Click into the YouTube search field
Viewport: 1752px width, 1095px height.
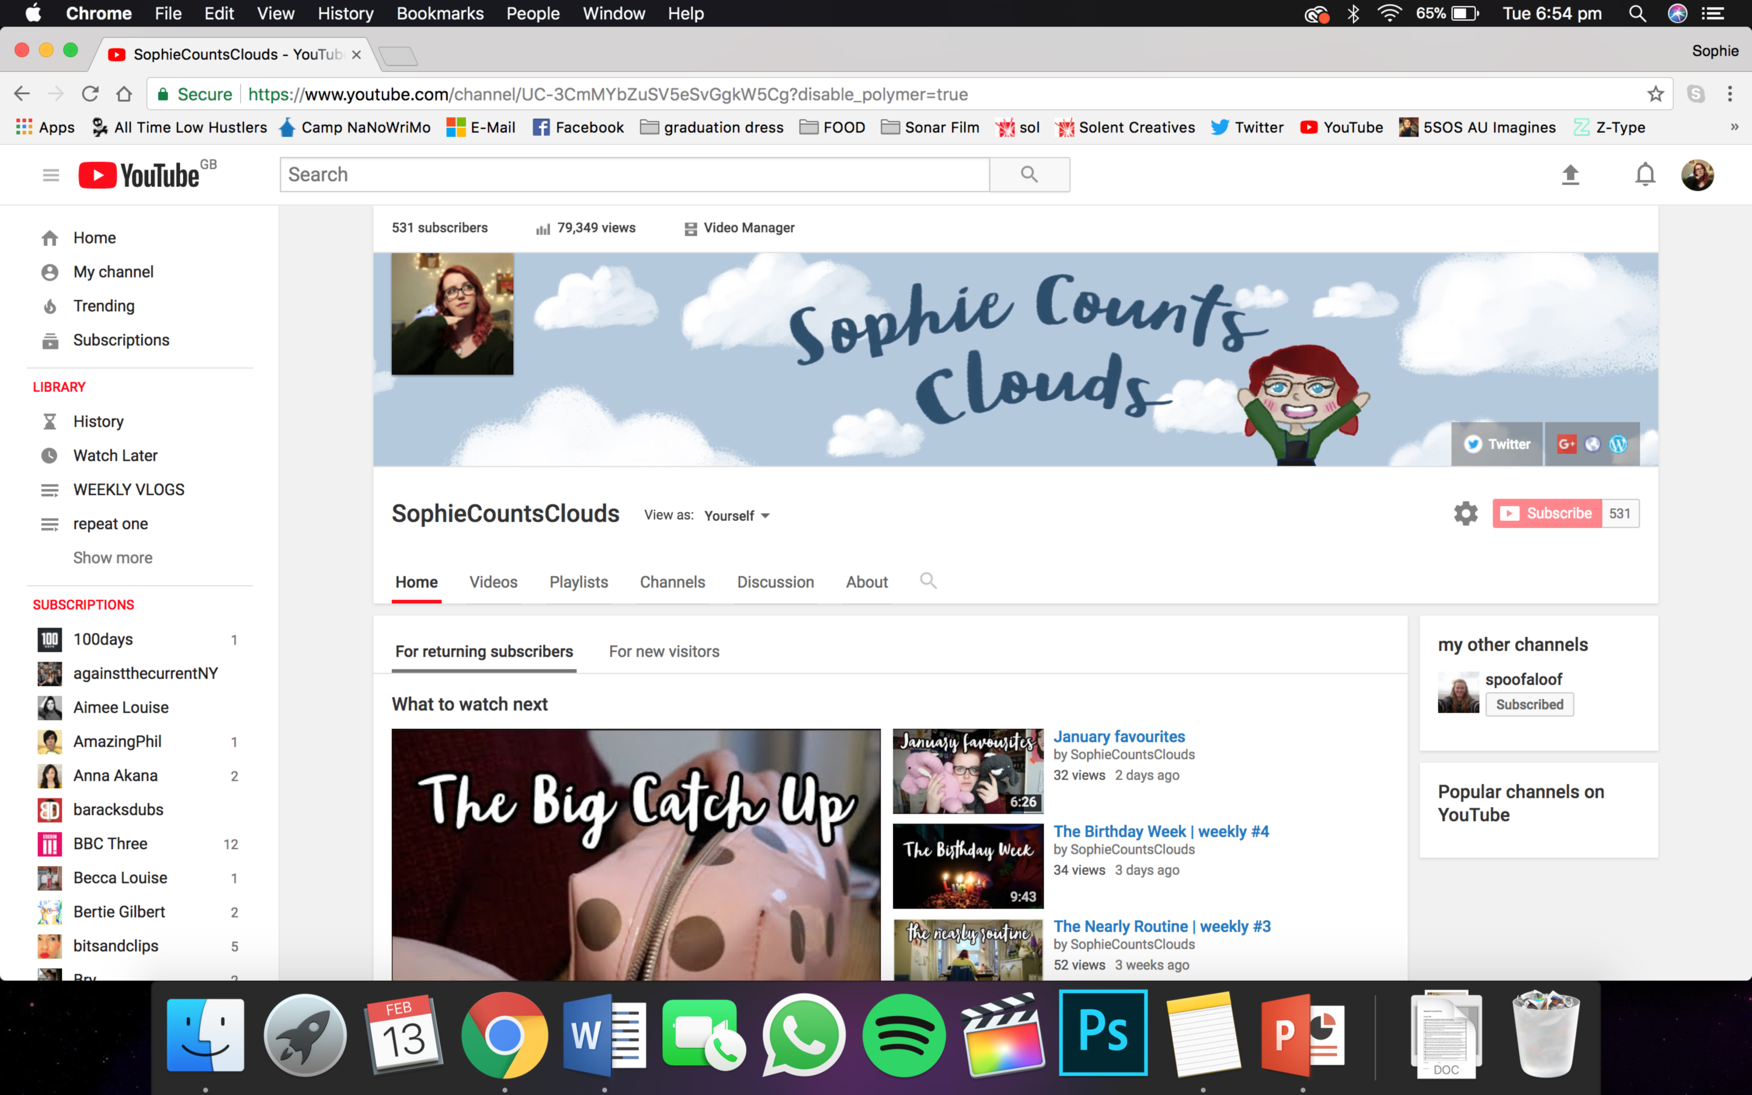(634, 175)
